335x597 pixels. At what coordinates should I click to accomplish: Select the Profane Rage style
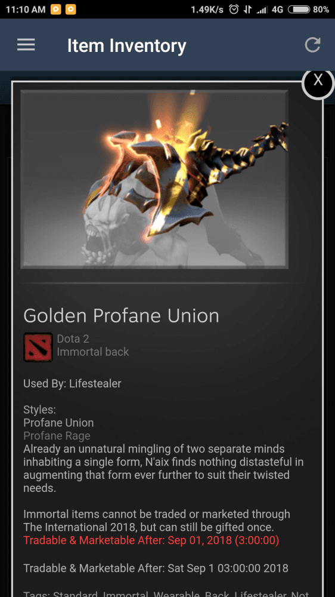point(57,436)
